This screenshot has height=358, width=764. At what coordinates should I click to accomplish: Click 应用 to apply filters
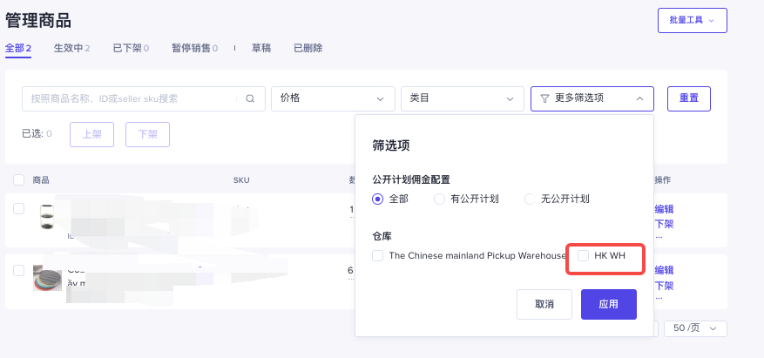pyautogui.click(x=609, y=304)
